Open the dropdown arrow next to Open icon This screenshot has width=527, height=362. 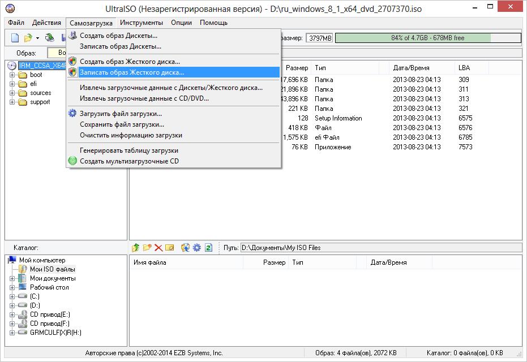tap(37, 38)
